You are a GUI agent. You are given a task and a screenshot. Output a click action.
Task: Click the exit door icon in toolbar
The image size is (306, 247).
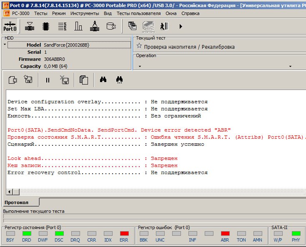tap(164, 27)
